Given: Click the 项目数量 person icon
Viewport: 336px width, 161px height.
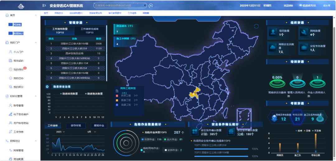Looking at the screenshot, I should click(x=273, y=32).
